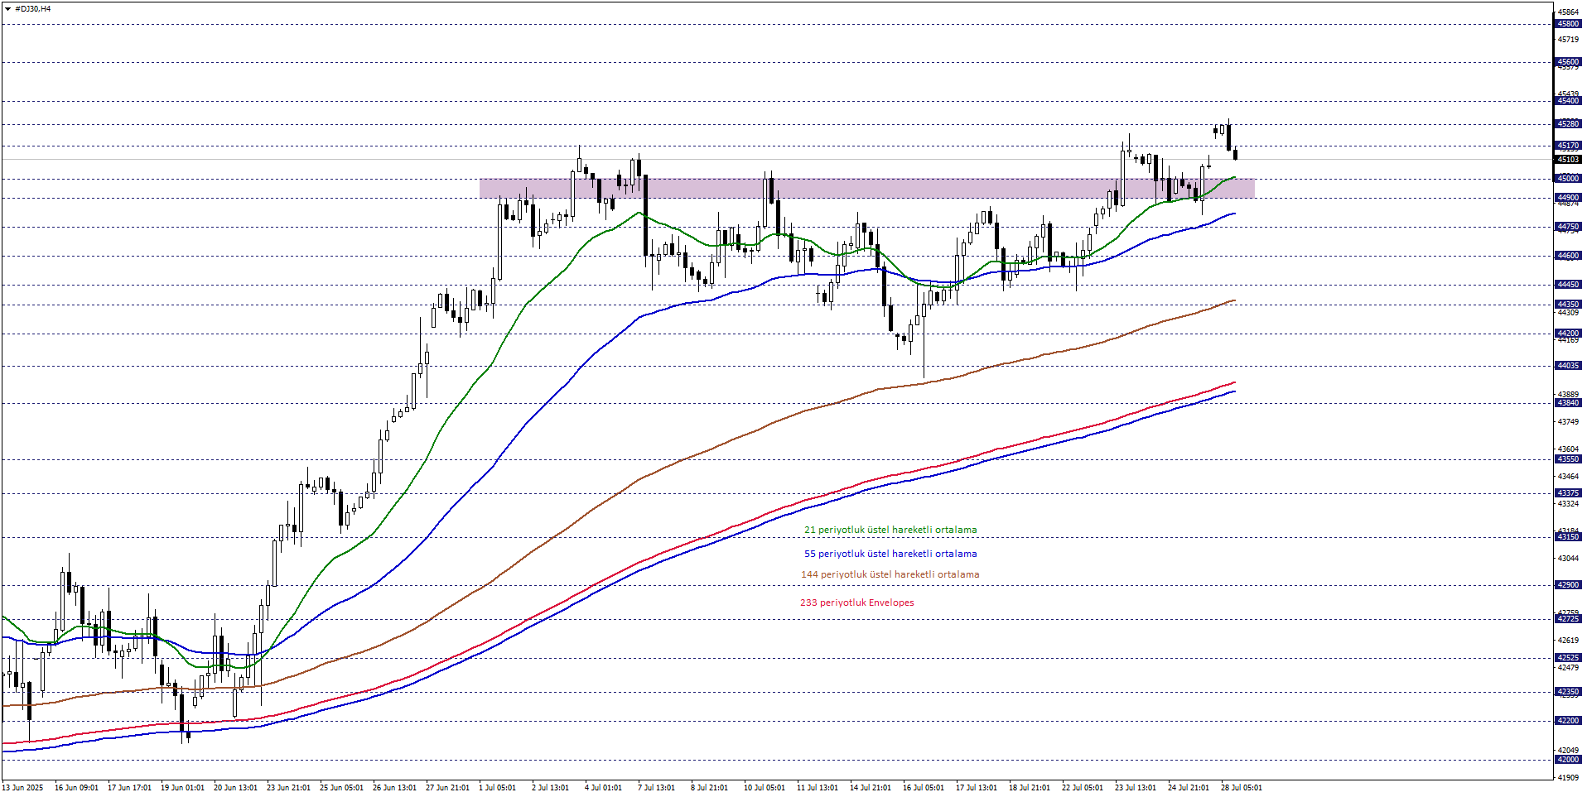Click the 24 Jul 21:01 time label
Image resolution: width=1587 pixels, height=797 pixels.
[1189, 788]
